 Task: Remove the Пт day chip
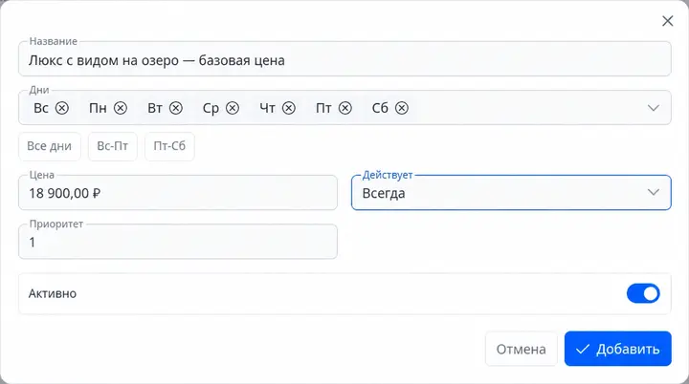click(x=345, y=108)
